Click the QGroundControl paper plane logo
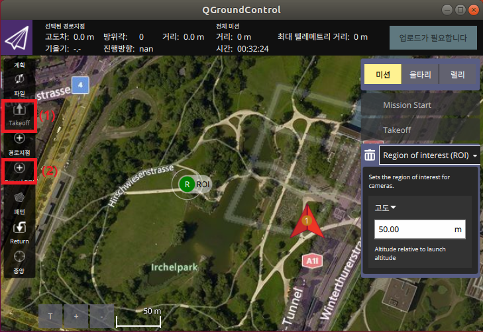Viewport: 483px width, 332px height. pos(17,38)
